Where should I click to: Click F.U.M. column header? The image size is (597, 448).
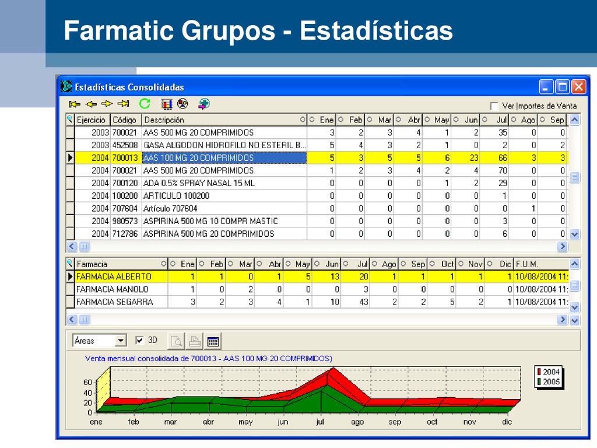[x=541, y=264]
